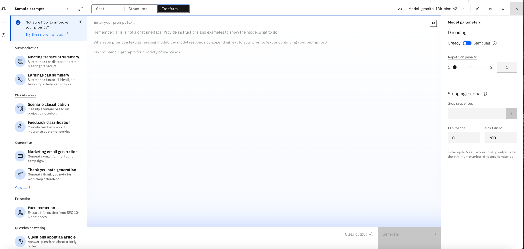Click Fact extraction icon

[20, 212]
